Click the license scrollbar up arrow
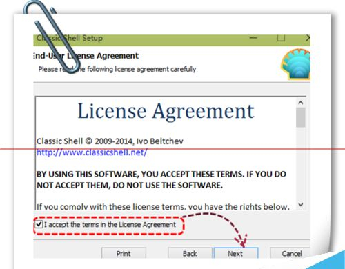345x269 pixels. pyautogui.click(x=301, y=103)
